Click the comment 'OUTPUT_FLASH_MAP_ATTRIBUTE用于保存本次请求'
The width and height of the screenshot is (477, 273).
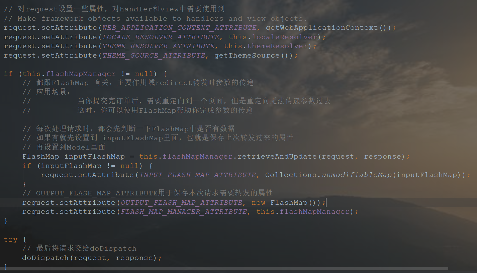pyautogui.click(x=148, y=193)
